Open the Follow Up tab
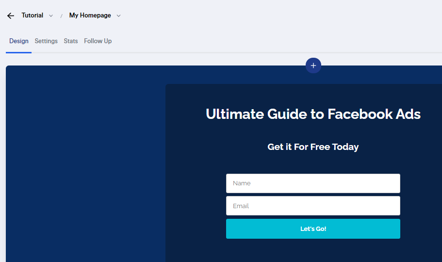The width and height of the screenshot is (442, 262). (98, 41)
